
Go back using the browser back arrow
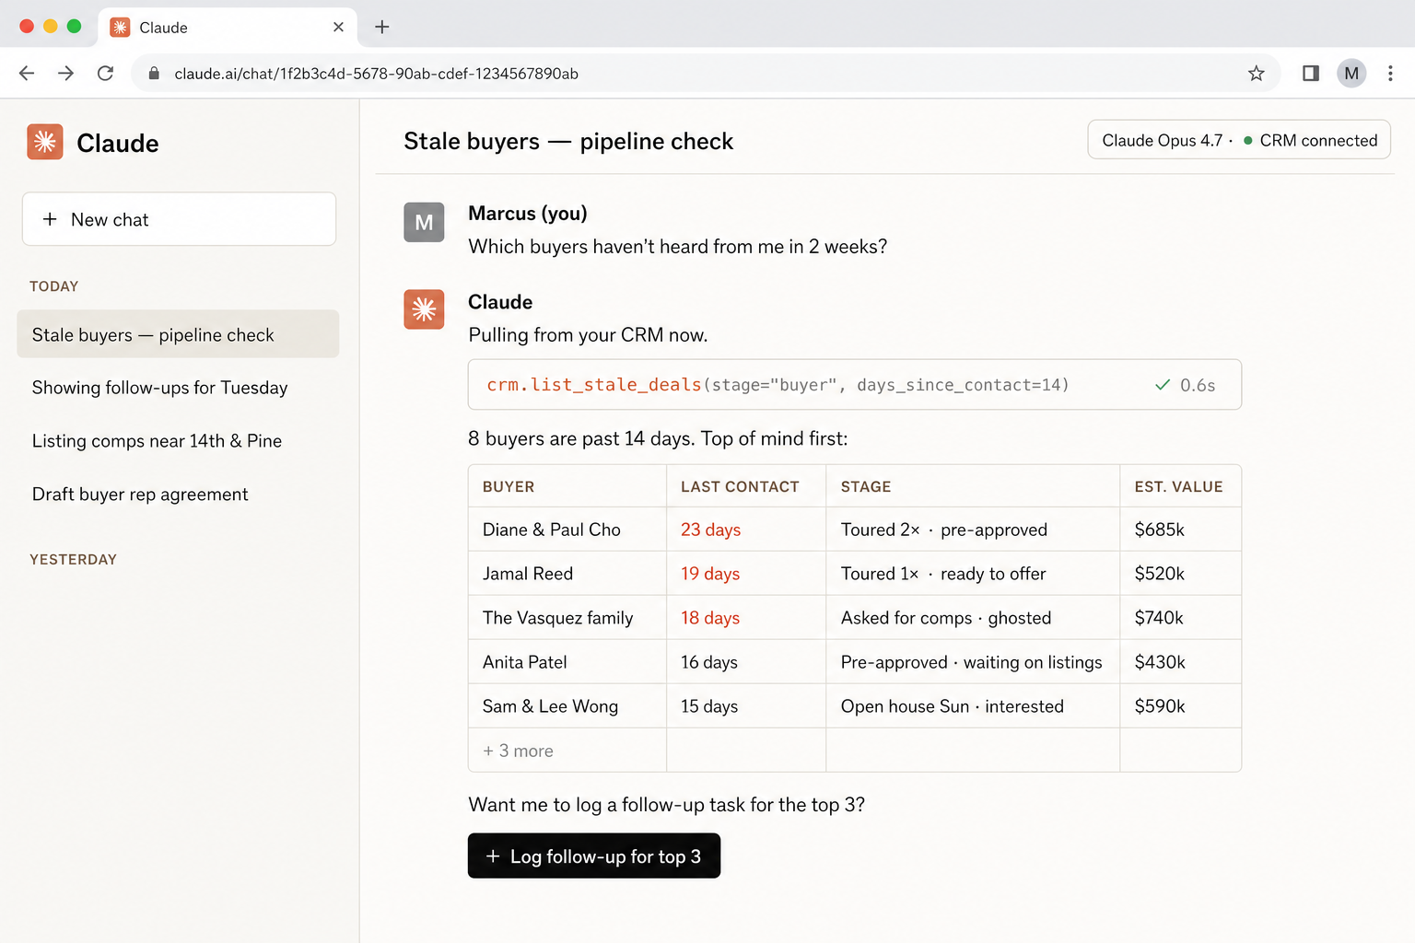[x=27, y=74]
